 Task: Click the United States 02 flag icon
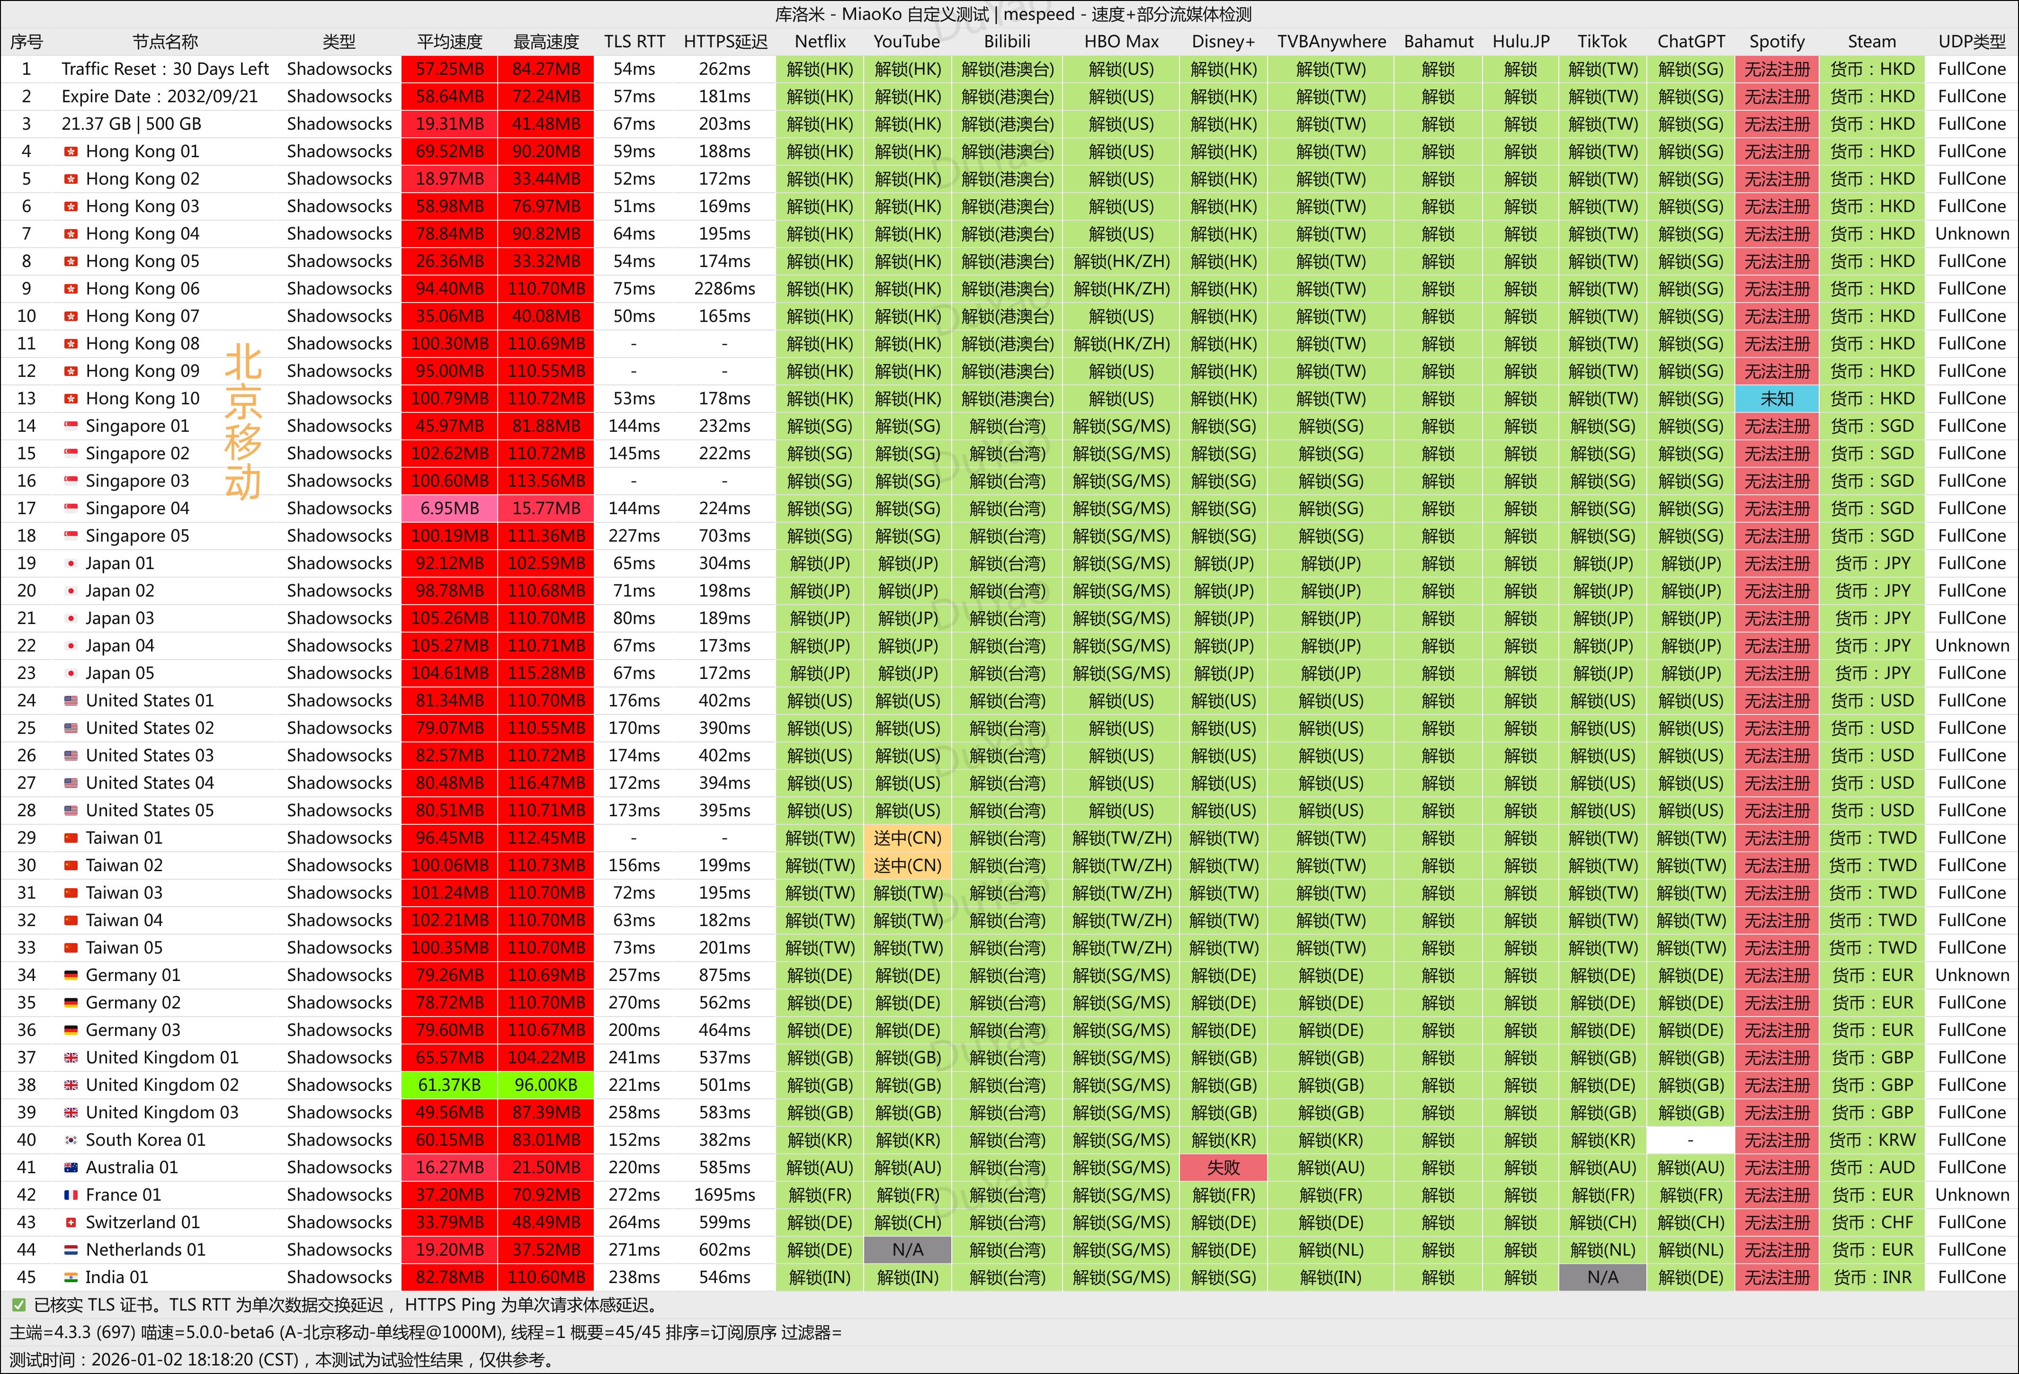coord(71,729)
